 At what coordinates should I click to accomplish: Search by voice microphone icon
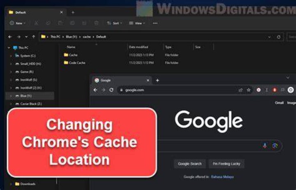point(265,146)
